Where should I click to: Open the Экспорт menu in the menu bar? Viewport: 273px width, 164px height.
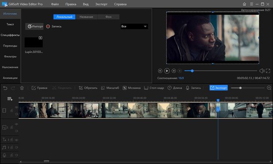coord(102,4)
